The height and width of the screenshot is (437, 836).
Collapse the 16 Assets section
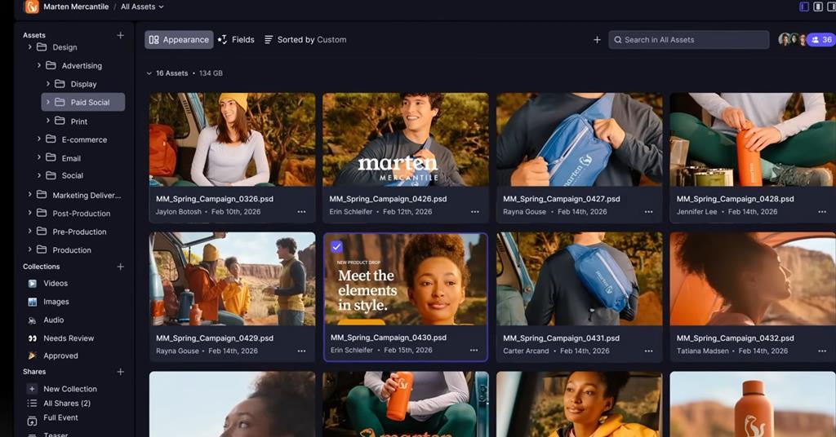tap(149, 73)
